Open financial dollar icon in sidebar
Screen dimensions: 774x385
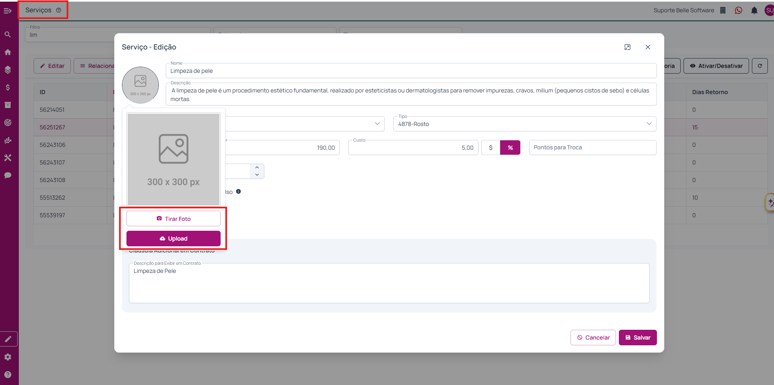(x=7, y=87)
